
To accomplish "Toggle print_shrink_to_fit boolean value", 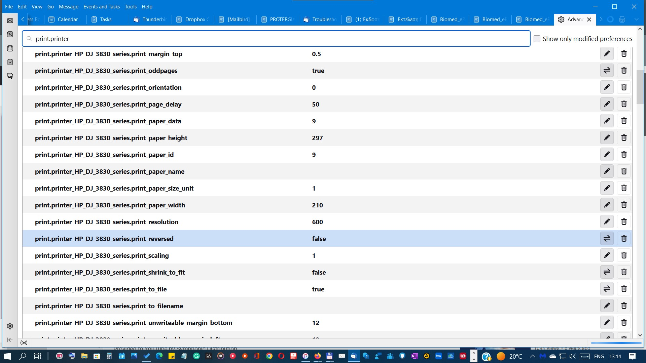I will tap(607, 272).
